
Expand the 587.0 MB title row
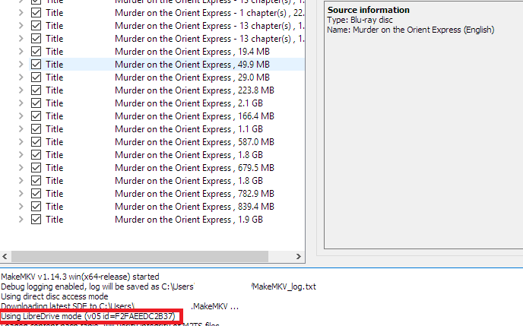point(21,142)
